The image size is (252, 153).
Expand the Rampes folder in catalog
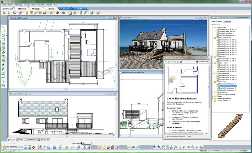[212, 96]
